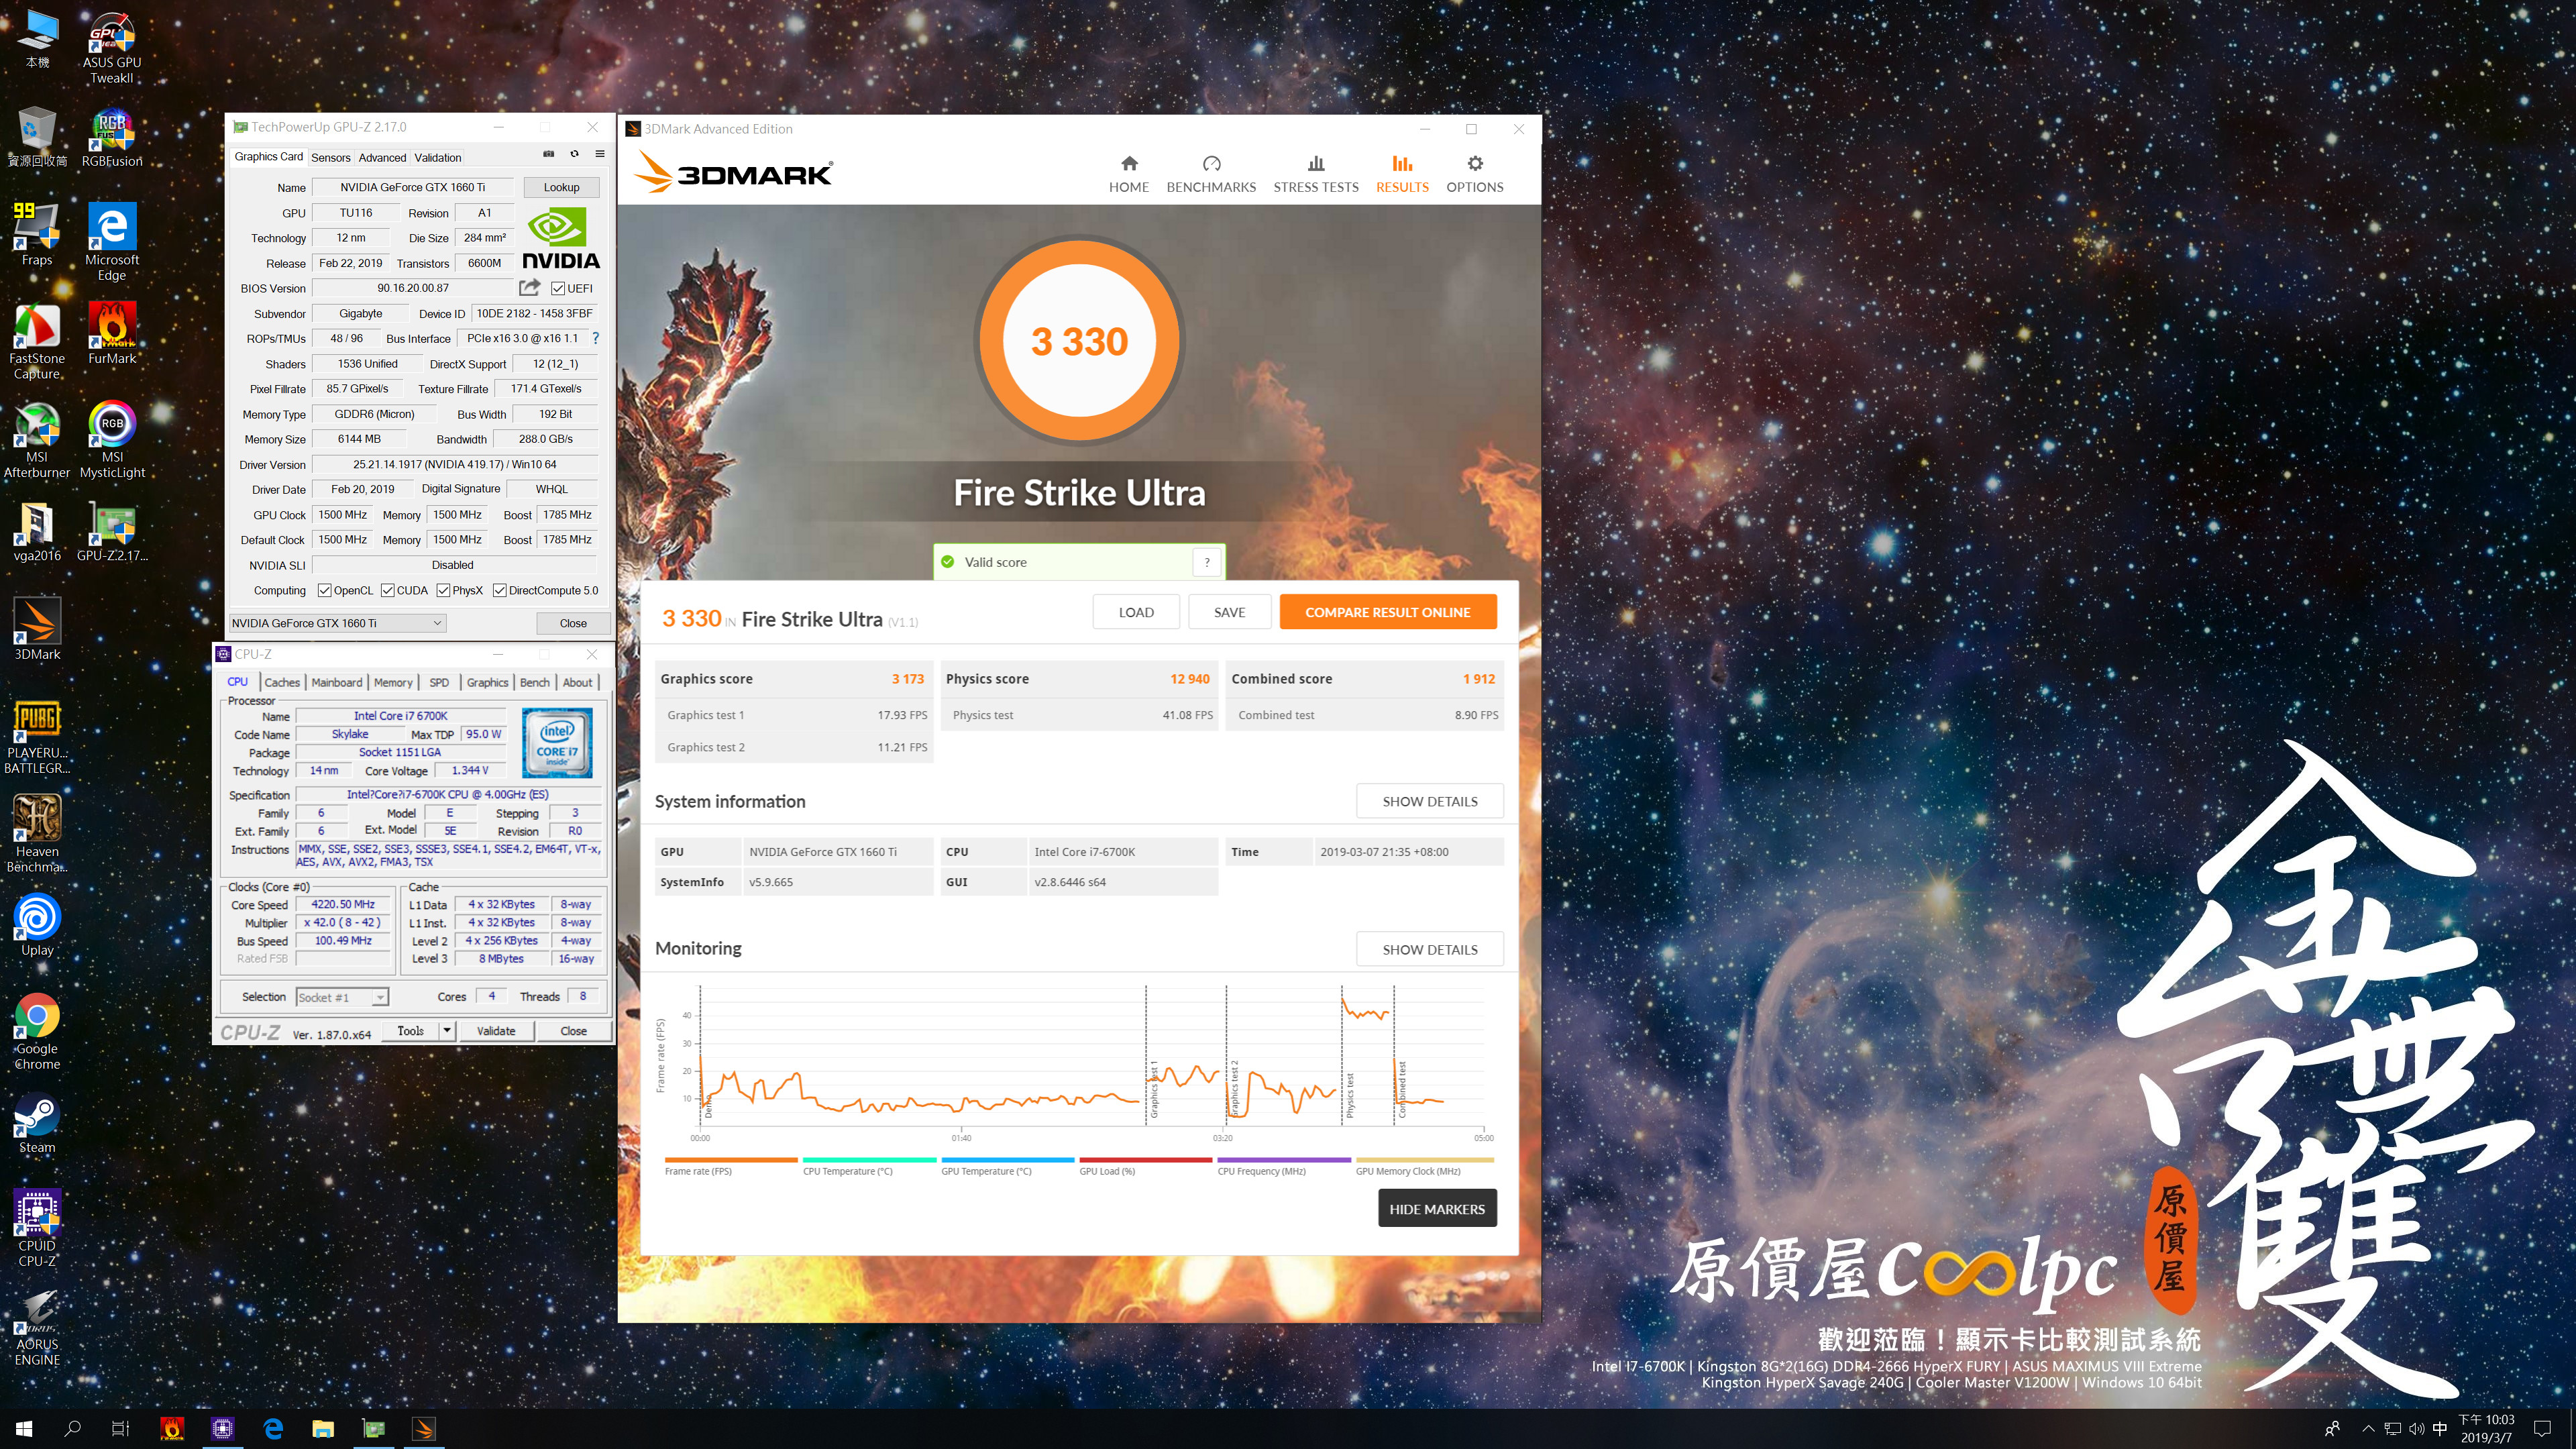This screenshot has width=2576, height=1449.
Task: Select the GPU Load red legend
Action: (x=1146, y=1166)
